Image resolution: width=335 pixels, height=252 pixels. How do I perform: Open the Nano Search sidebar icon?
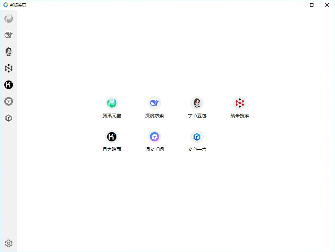(9, 68)
